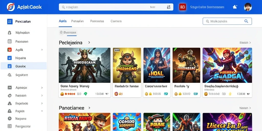
Task: Click orange face icon on Sone Adoocy Manaly card
Action: (62, 94)
